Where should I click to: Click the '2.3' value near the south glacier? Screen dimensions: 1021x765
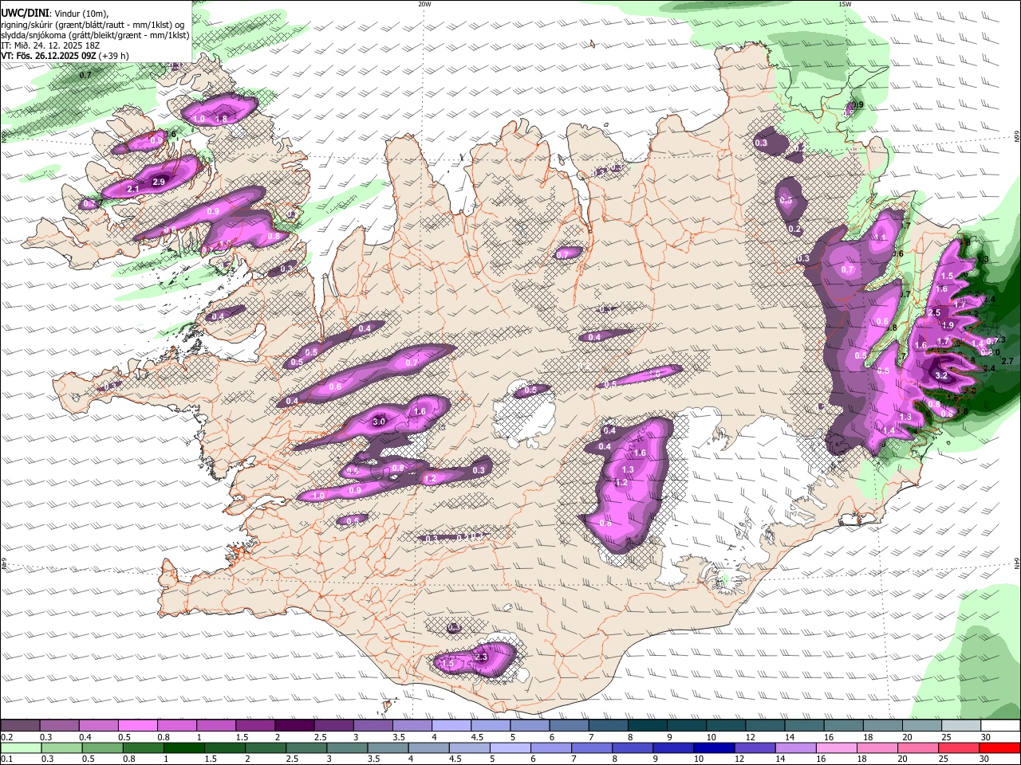point(481,657)
